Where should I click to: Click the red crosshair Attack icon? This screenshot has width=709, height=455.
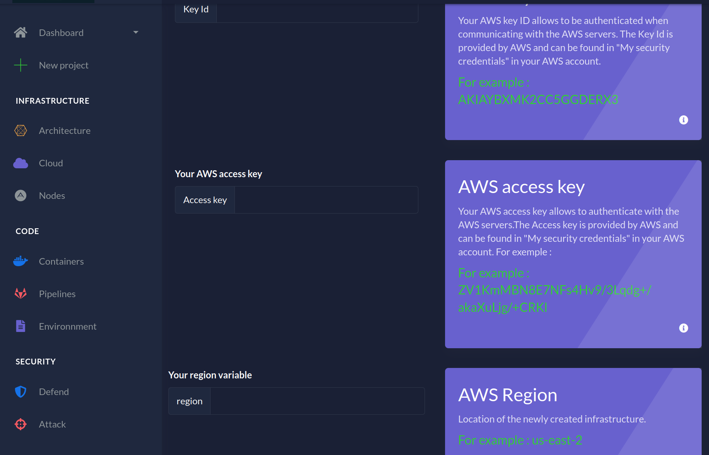click(x=21, y=424)
